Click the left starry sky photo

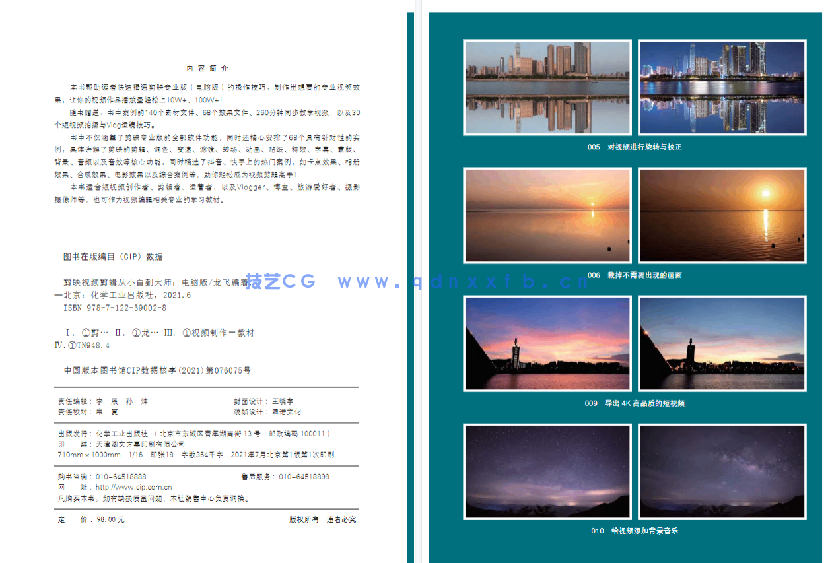(547, 471)
